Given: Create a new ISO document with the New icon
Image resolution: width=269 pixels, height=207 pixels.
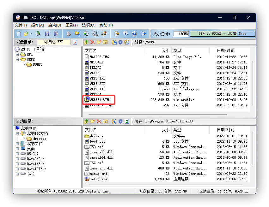Looking at the screenshot, I should click(18, 33).
